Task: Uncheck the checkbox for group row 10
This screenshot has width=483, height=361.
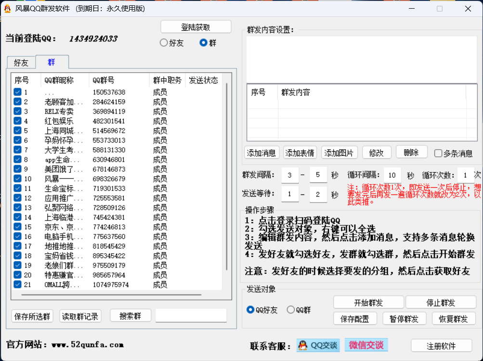Action: point(17,179)
